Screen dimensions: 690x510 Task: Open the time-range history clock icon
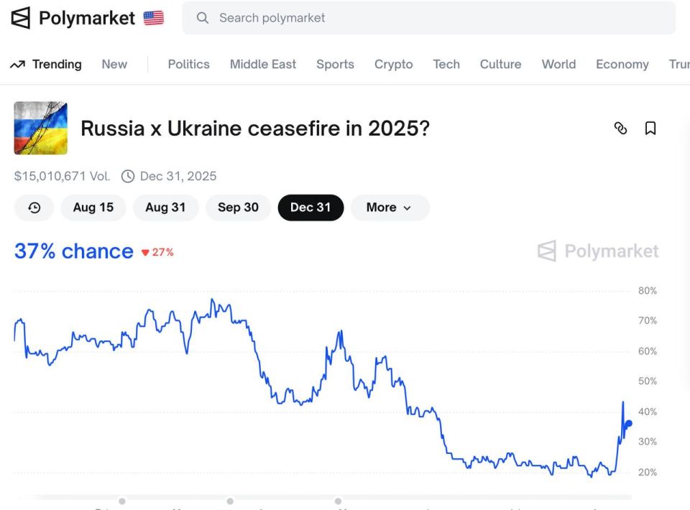tap(33, 208)
